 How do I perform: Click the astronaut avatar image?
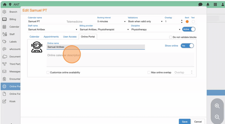tap(37, 47)
